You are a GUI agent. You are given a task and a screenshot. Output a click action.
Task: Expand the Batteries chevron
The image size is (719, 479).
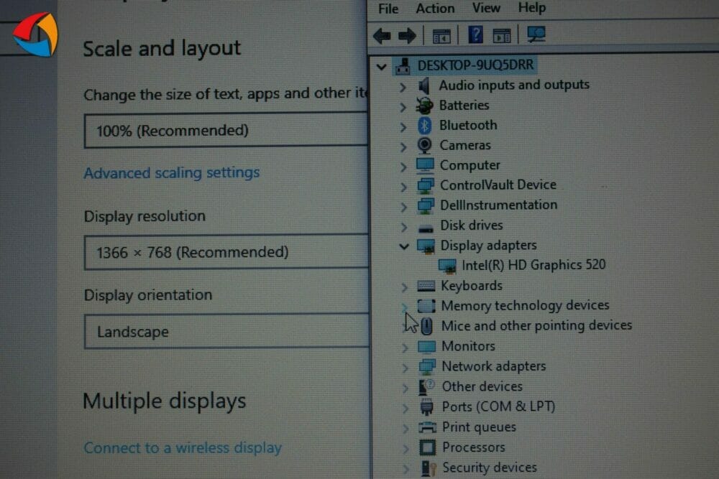(403, 107)
